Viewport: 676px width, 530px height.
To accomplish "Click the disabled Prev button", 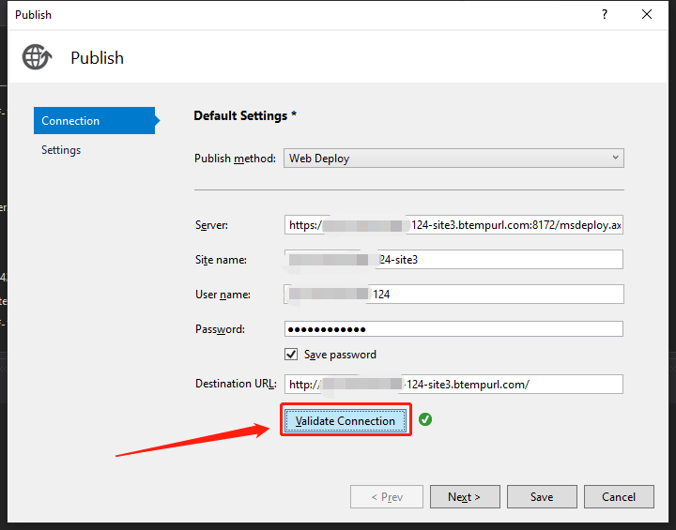I will click(387, 496).
